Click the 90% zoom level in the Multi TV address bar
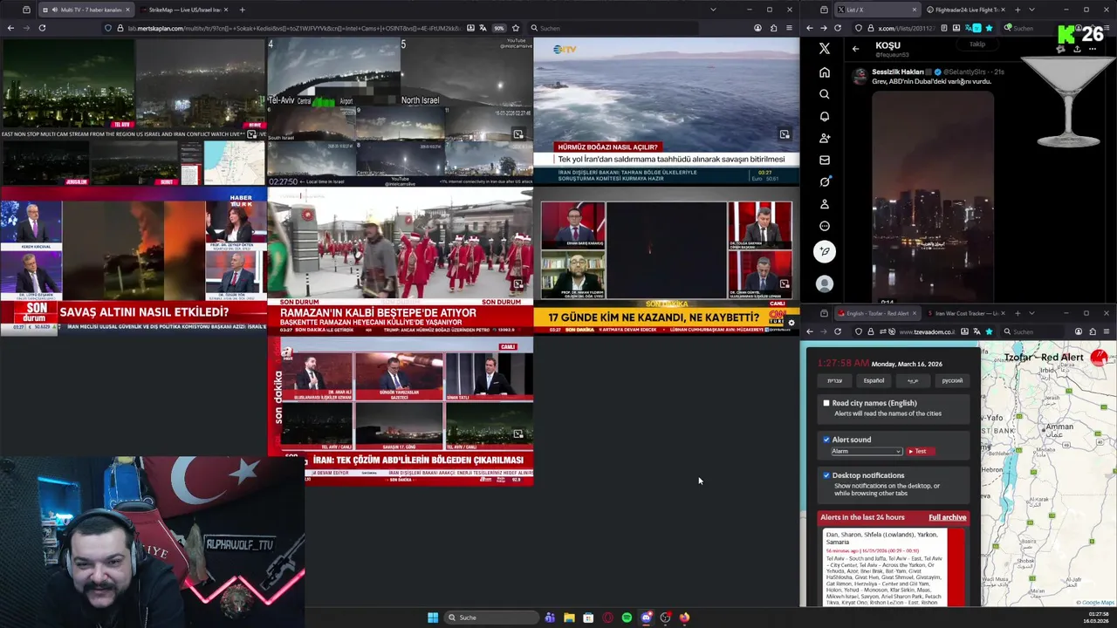This screenshot has width=1117, height=628. pos(499,28)
